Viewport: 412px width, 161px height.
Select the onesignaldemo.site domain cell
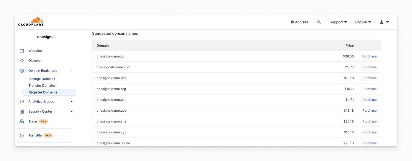point(111,121)
